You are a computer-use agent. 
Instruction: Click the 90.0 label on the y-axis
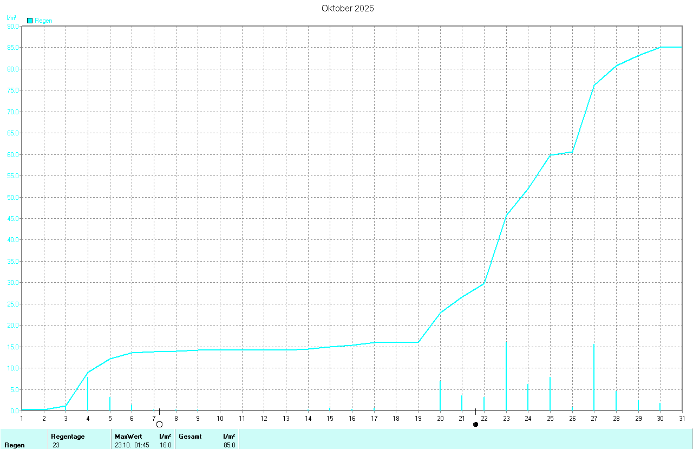pos(12,26)
